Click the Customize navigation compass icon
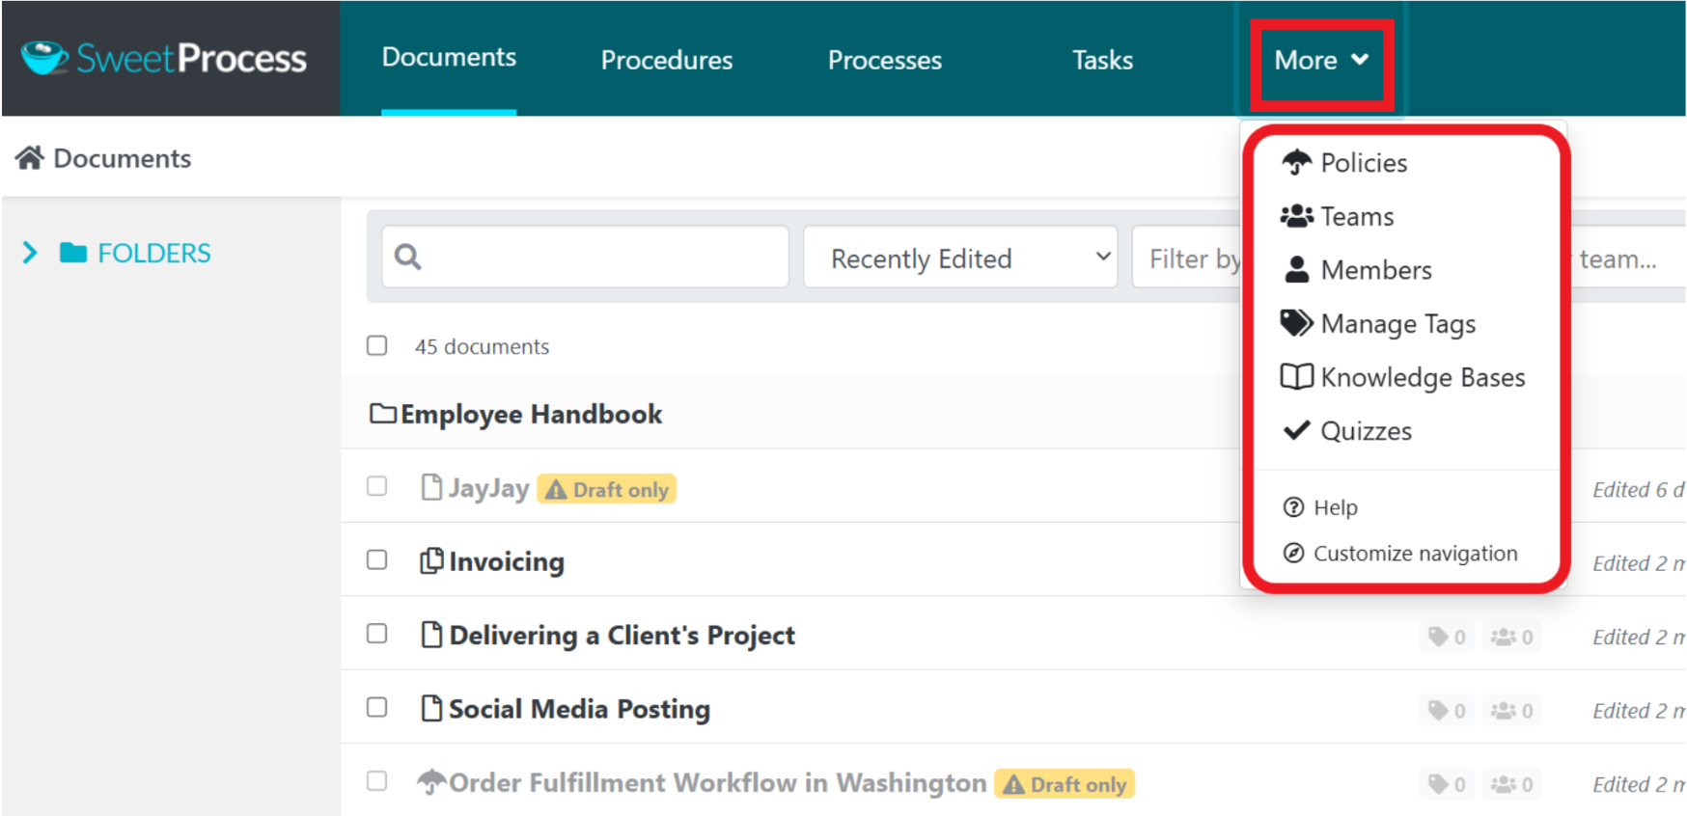Image resolution: width=1687 pixels, height=816 pixels. tap(1294, 553)
